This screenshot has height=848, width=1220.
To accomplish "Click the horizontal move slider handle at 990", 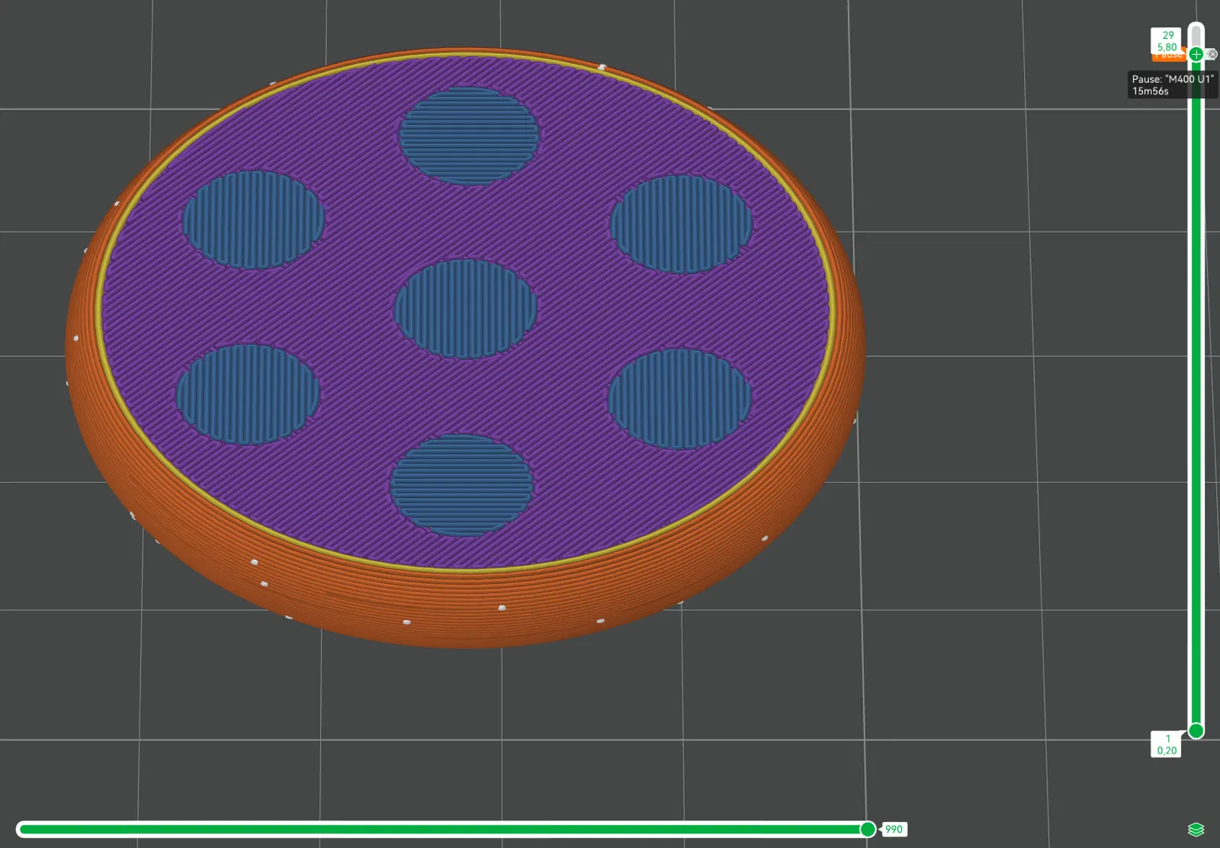I will 868,829.
